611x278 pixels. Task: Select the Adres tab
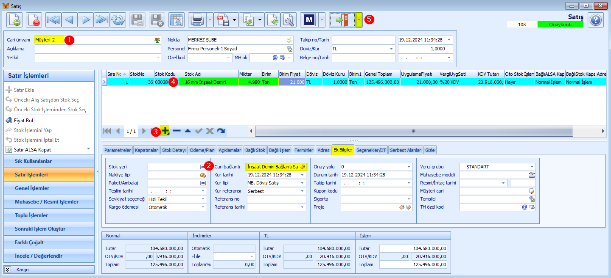coord(323,150)
